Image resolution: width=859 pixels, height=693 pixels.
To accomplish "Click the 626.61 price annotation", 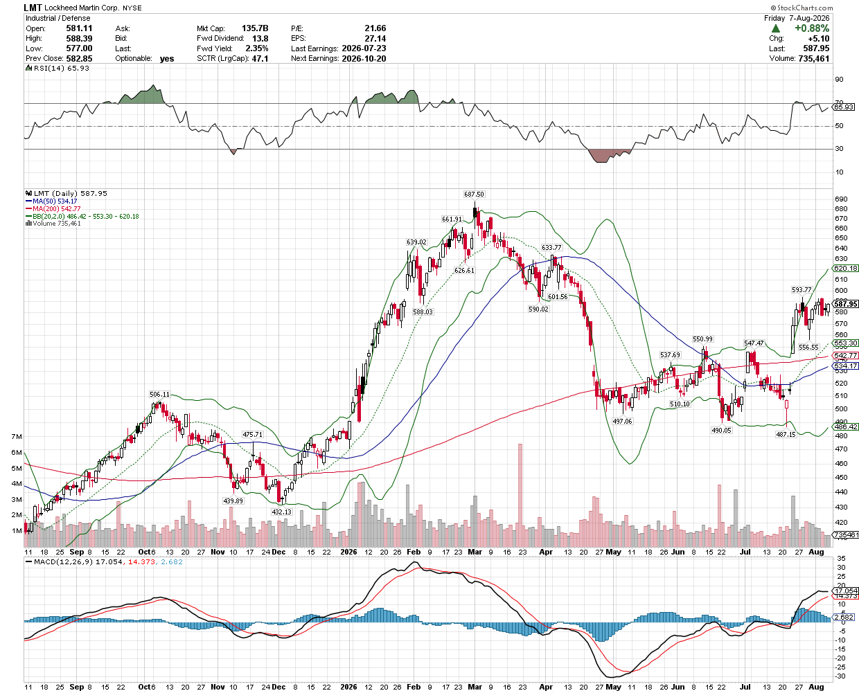I will 464,271.
